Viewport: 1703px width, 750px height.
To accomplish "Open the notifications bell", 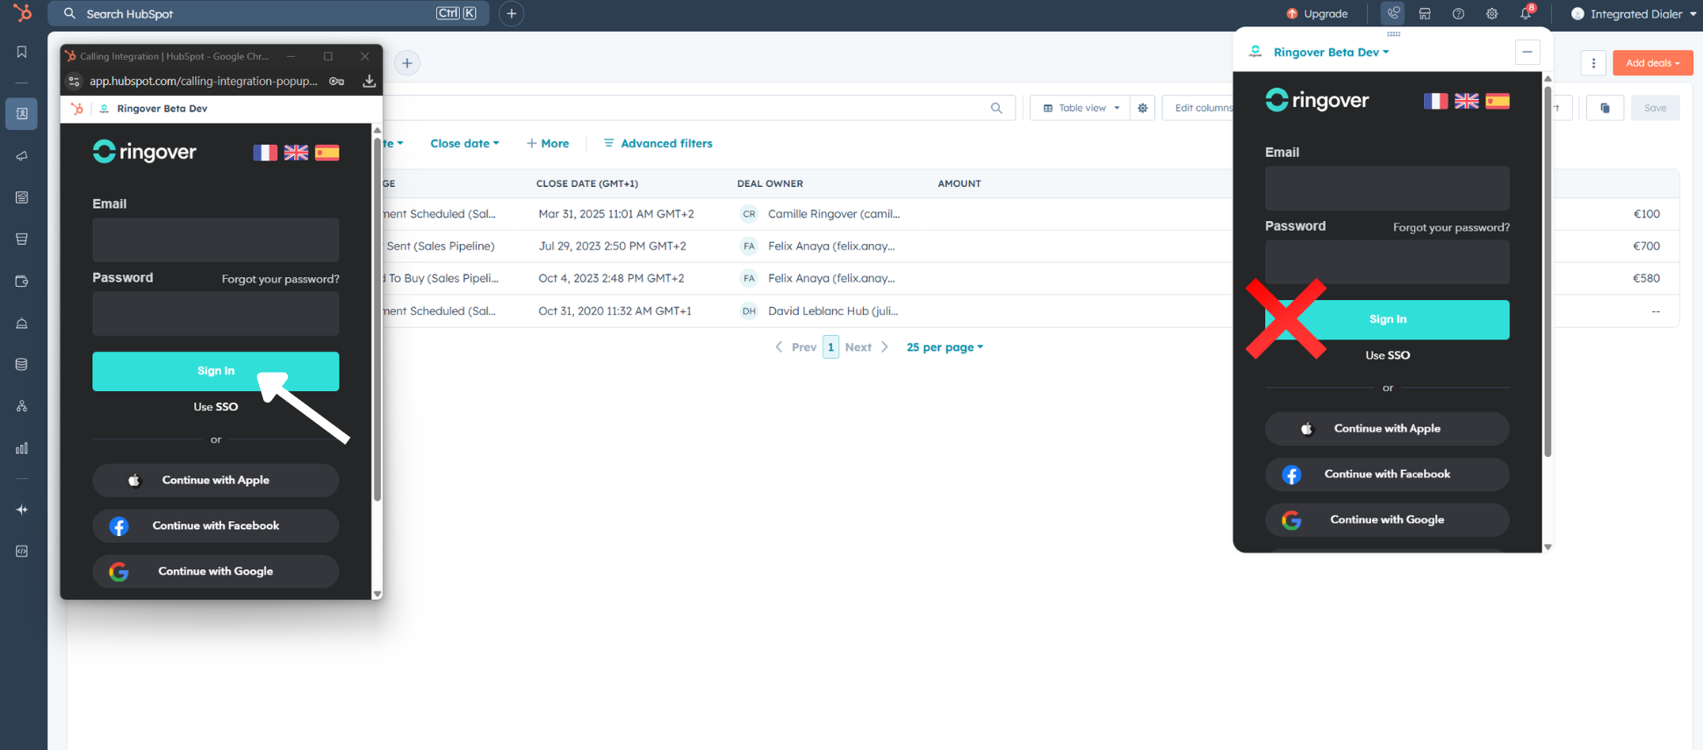I will (x=1526, y=14).
